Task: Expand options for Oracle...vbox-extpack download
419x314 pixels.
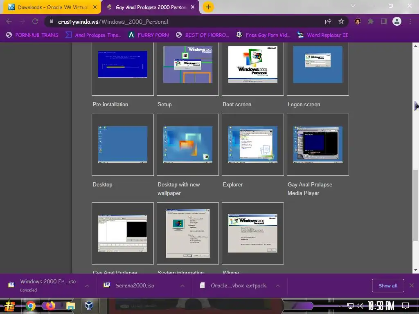Action: pos(278,286)
